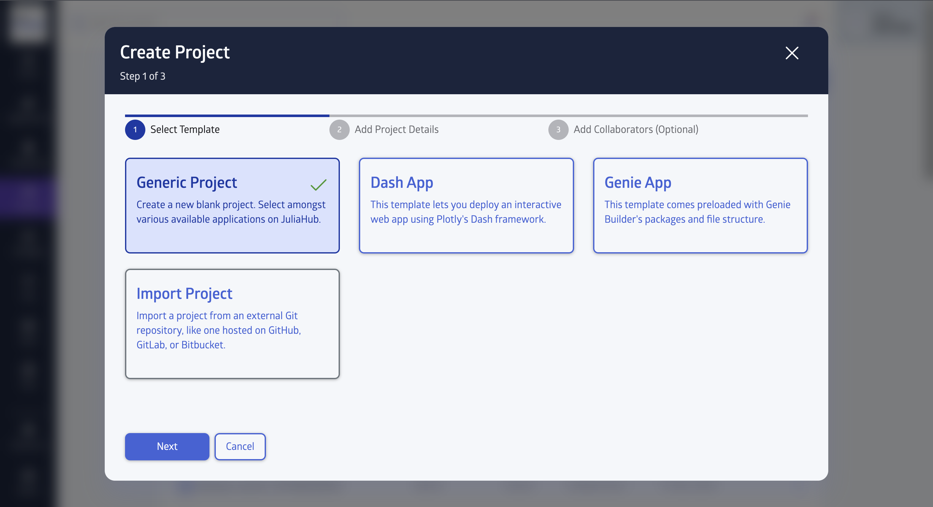This screenshot has width=933, height=507.
Task: Click the Generic Project description text
Action: 231,212
